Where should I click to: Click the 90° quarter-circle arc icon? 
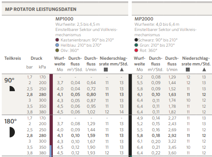tap(12, 89)
